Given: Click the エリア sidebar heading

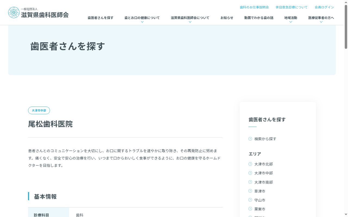Looking at the screenshot, I should [x=255, y=154].
